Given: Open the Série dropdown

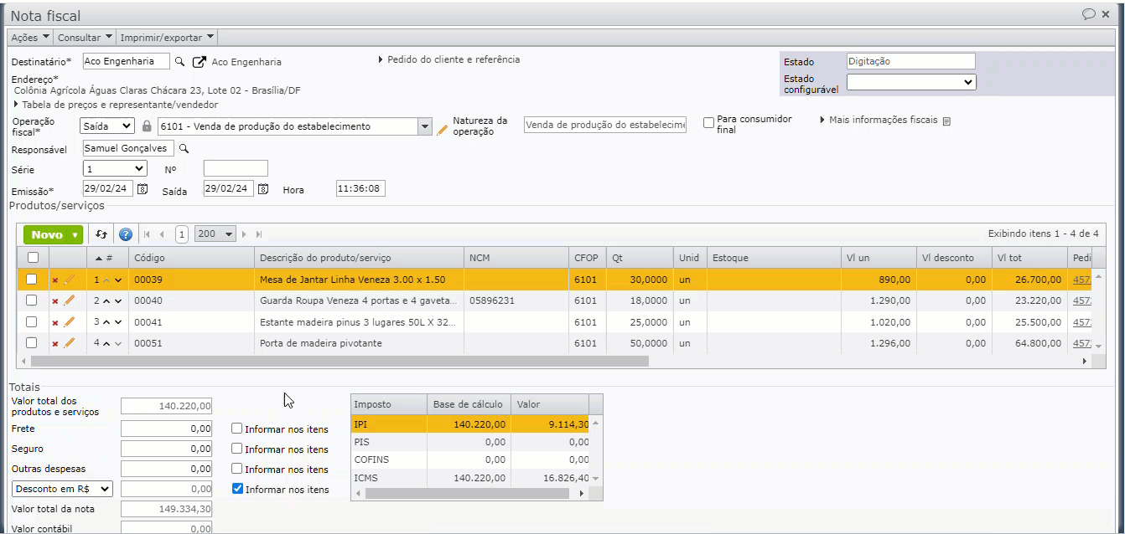Looking at the screenshot, I should (115, 169).
